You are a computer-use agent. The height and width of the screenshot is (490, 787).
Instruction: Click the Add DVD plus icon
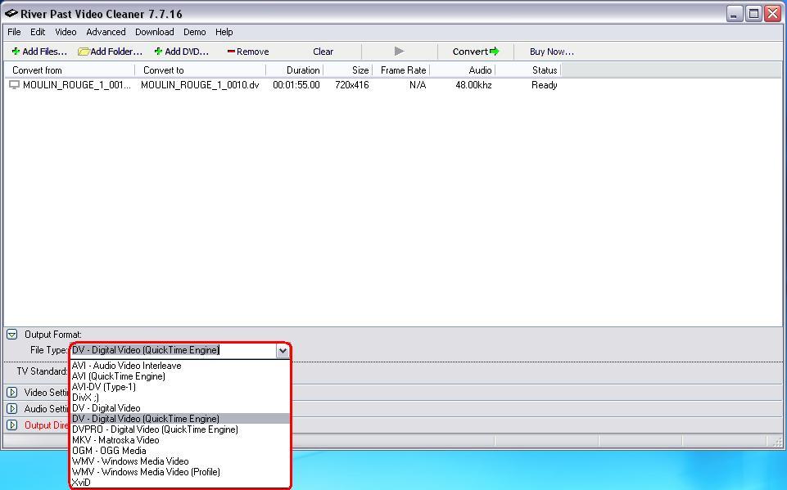click(x=158, y=52)
